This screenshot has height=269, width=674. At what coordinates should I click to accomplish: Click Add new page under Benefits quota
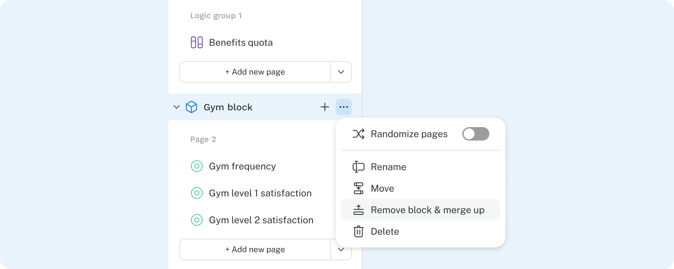255,72
